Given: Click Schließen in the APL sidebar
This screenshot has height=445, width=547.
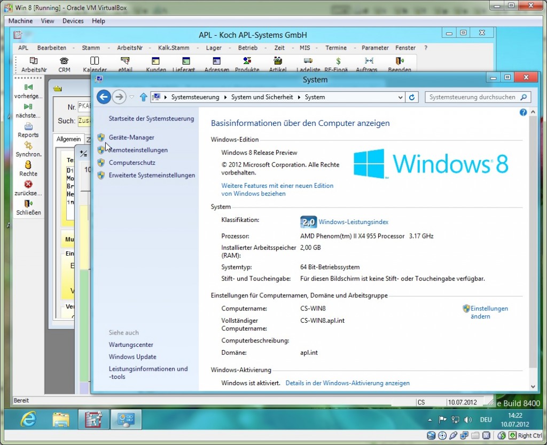Looking at the screenshot, I should pos(28,208).
